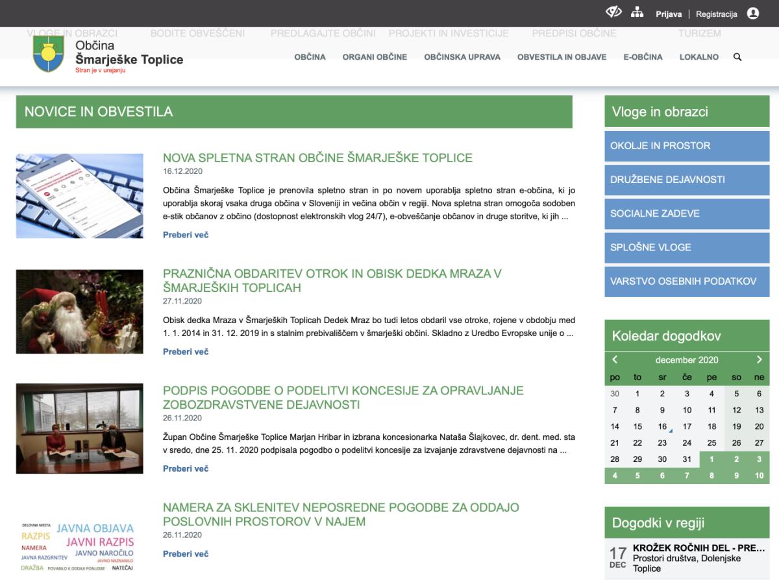
Task: Open the LOKALNO menu
Action: [x=699, y=57]
